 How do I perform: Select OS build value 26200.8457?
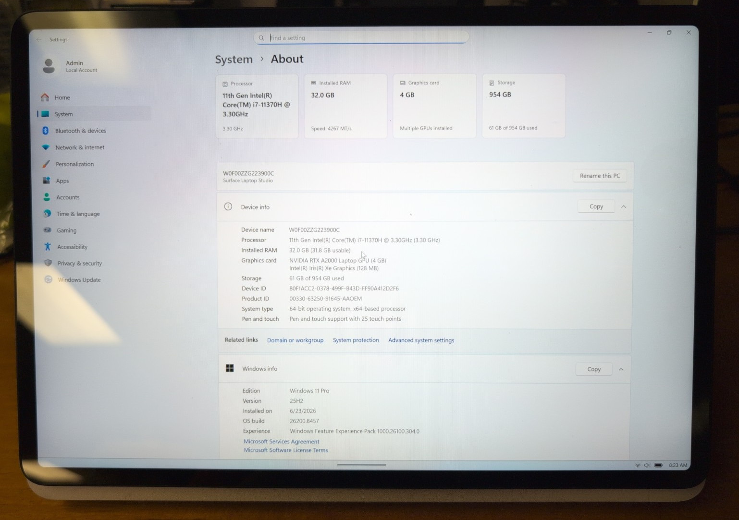click(x=304, y=421)
